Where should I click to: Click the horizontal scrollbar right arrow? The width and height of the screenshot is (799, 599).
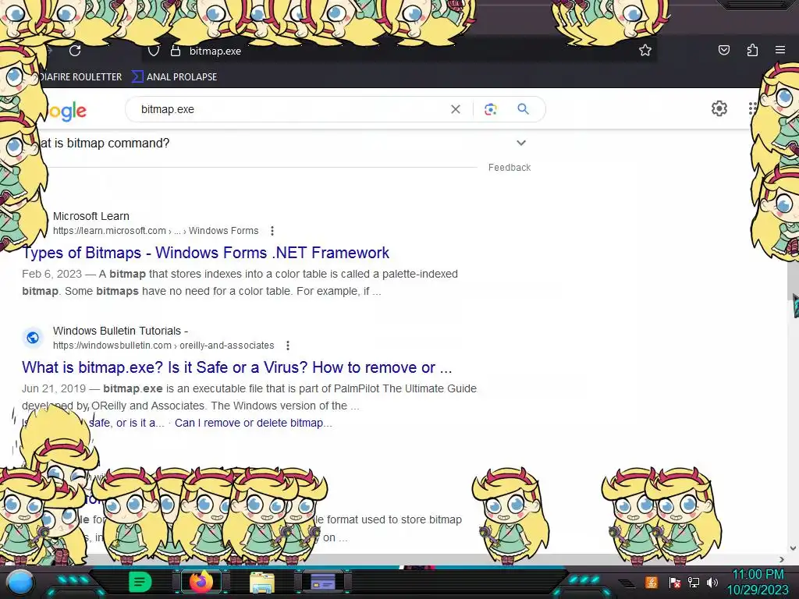tap(782, 559)
